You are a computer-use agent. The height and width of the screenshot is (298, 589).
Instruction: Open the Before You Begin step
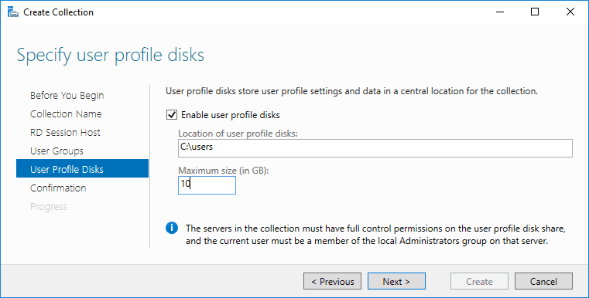point(67,96)
